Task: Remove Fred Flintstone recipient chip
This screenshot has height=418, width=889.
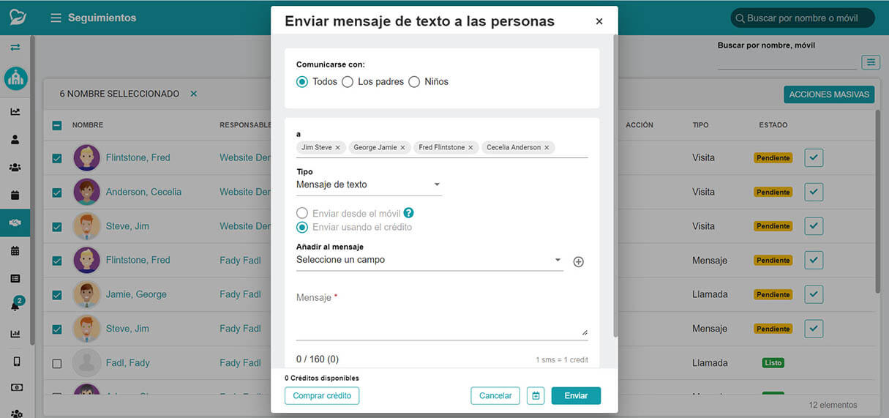Action: pos(470,147)
